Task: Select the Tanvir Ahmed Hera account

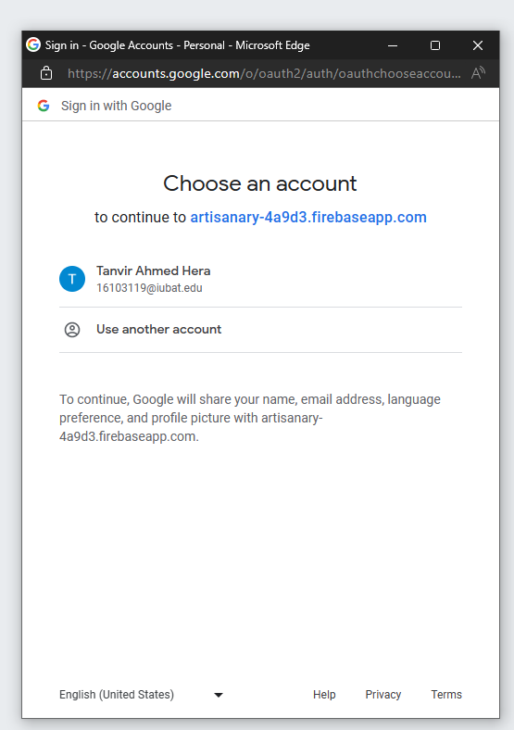Action: click(261, 279)
